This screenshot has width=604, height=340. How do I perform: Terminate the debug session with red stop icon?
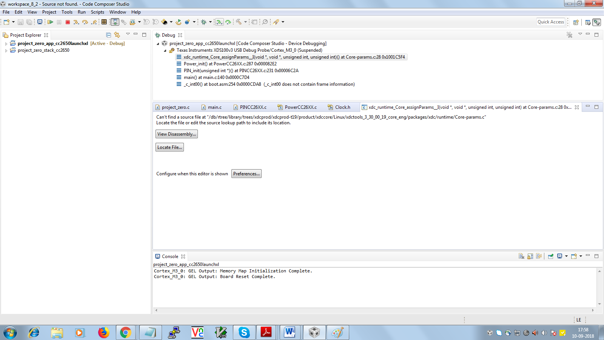pos(68,22)
